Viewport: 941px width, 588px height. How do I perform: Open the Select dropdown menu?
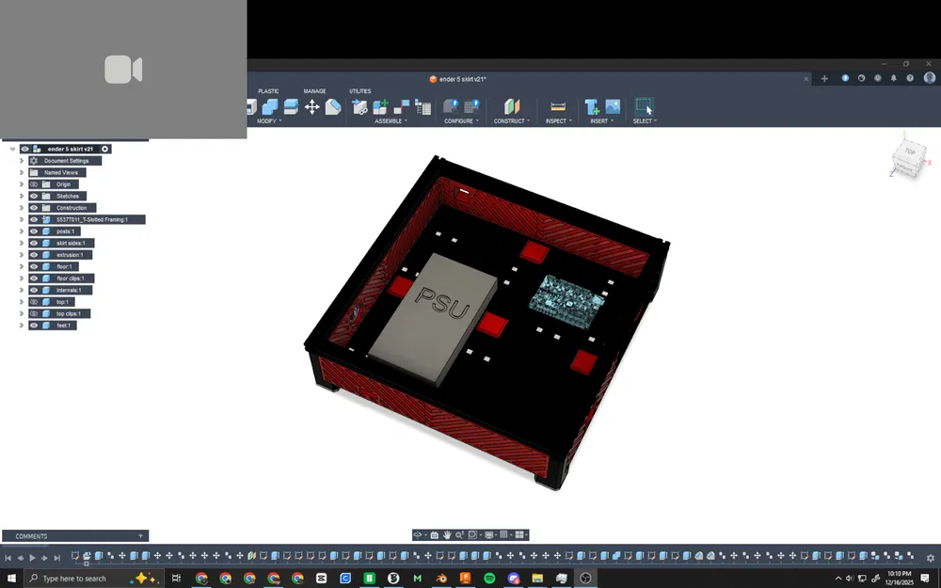645,121
